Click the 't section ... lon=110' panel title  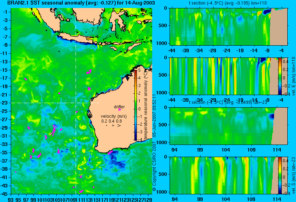coord(228,3)
